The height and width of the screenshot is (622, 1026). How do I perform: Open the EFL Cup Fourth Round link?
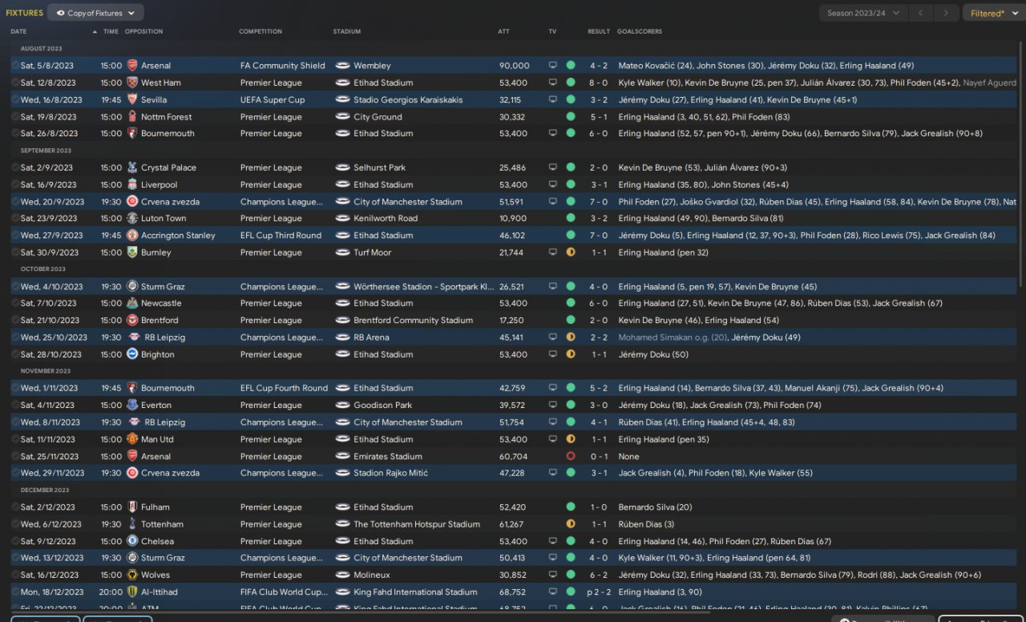coord(284,388)
